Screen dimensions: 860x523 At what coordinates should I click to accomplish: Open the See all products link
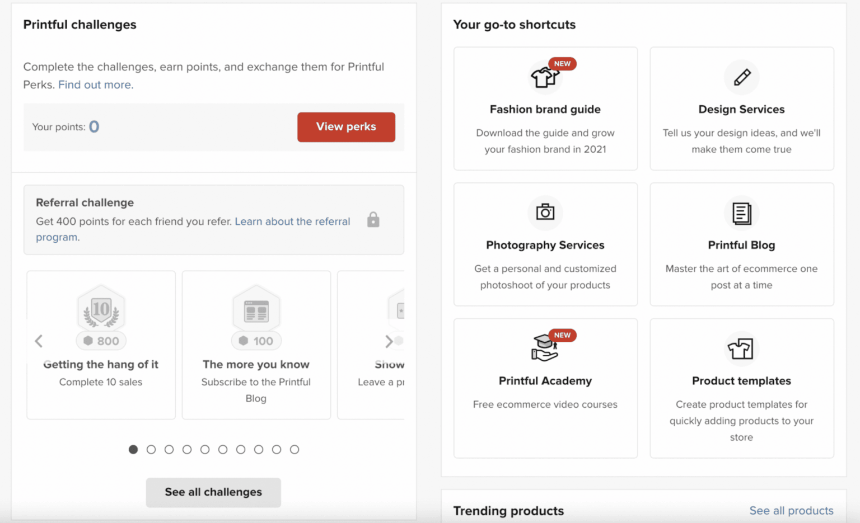click(x=791, y=511)
